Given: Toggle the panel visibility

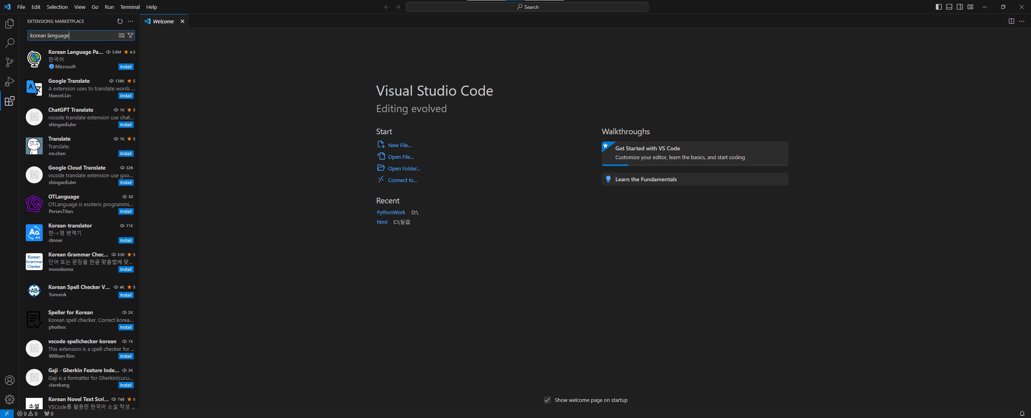Looking at the screenshot, I should (x=949, y=6).
